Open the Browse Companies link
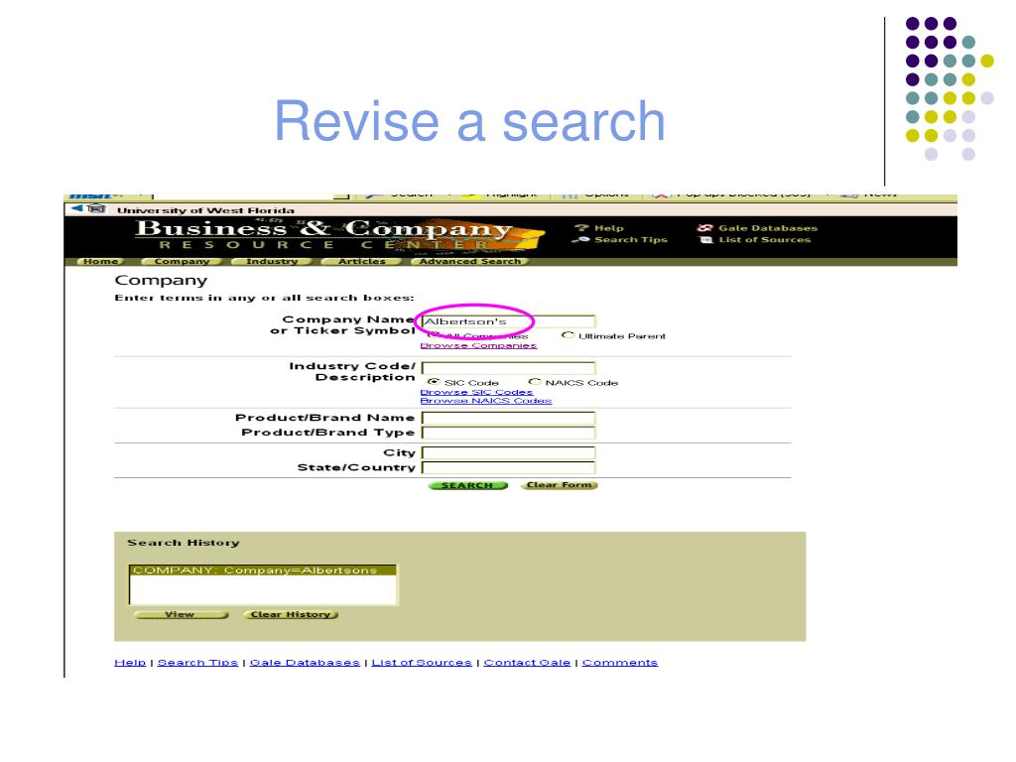The height and width of the screenshot is (762, 1016). click(479, 345)
